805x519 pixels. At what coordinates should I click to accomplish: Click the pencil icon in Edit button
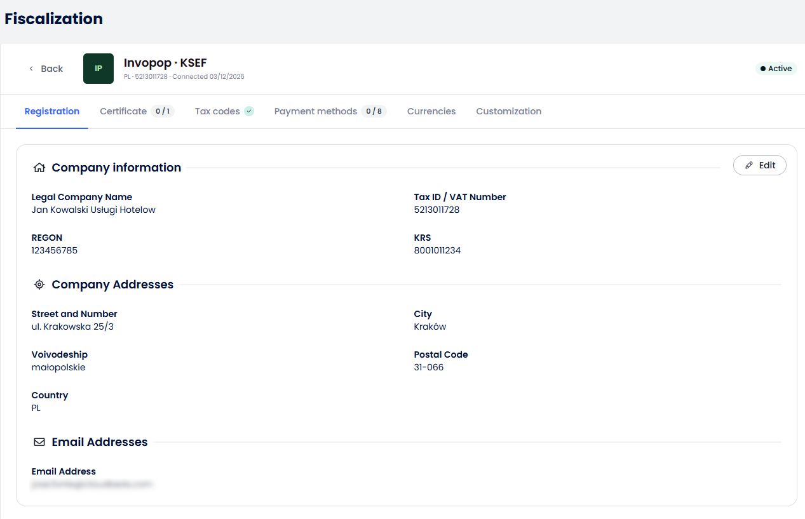tap(749, 165)
